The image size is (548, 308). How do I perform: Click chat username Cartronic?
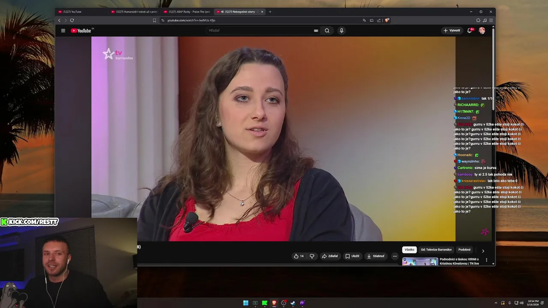(x=465, y=168)
